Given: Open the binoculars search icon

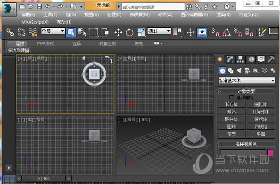Looking at the screenshot, I should pos(189,7).
